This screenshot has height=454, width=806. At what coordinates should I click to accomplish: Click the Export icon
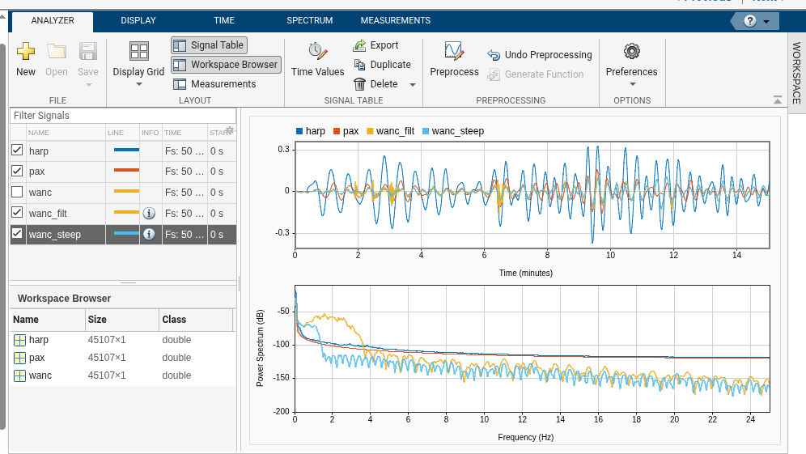[360, 45]
